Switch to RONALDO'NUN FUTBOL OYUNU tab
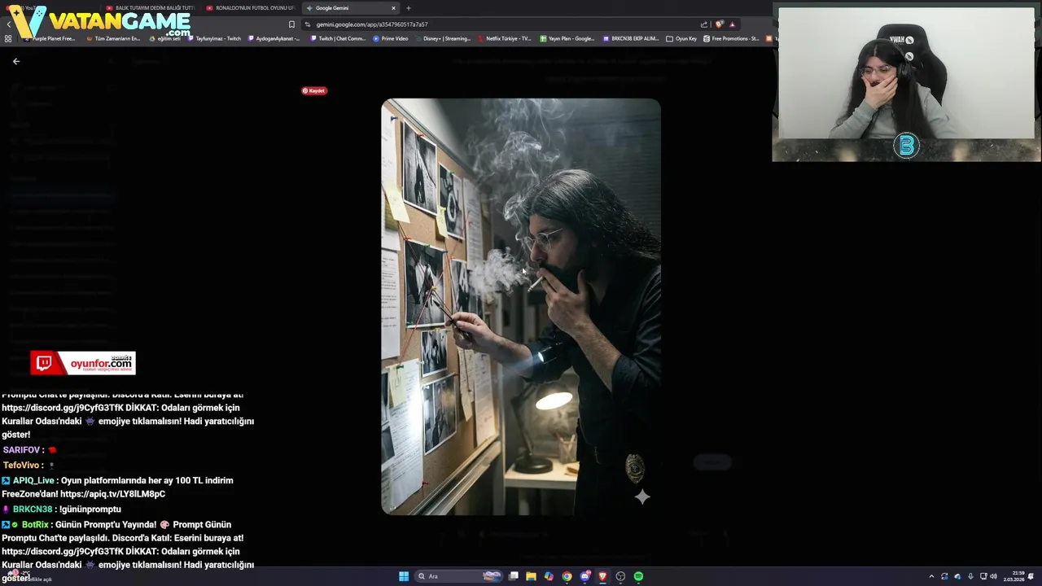 point(251,8)
